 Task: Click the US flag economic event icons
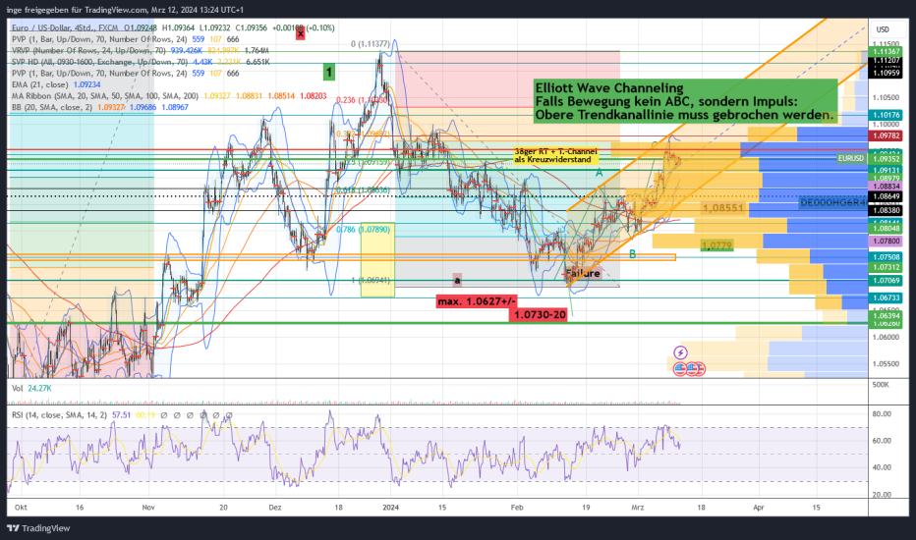(x=686, y=369)
